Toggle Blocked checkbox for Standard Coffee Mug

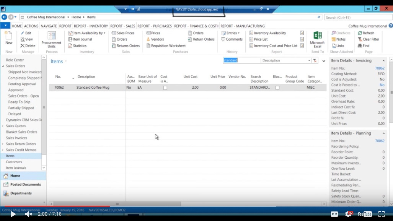click(277, 88)
